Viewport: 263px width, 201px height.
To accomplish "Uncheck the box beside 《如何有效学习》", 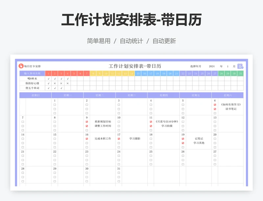I will click(x=215, y=105).
